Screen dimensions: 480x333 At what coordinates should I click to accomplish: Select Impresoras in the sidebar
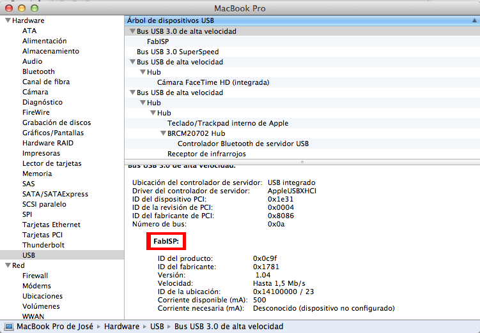(41, 153)
